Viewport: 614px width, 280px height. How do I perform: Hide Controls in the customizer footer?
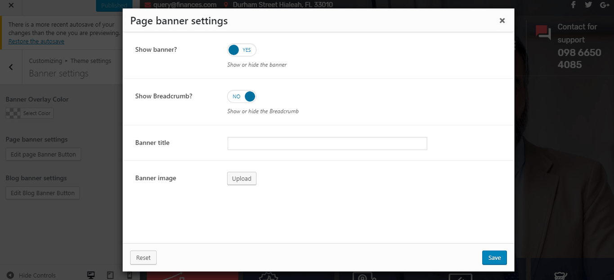tap(31, 275)
